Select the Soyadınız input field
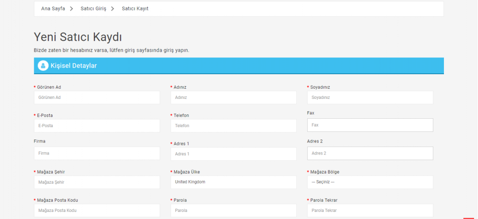The height and width of the screenshot is (219, 478). (x=370, y=98)
